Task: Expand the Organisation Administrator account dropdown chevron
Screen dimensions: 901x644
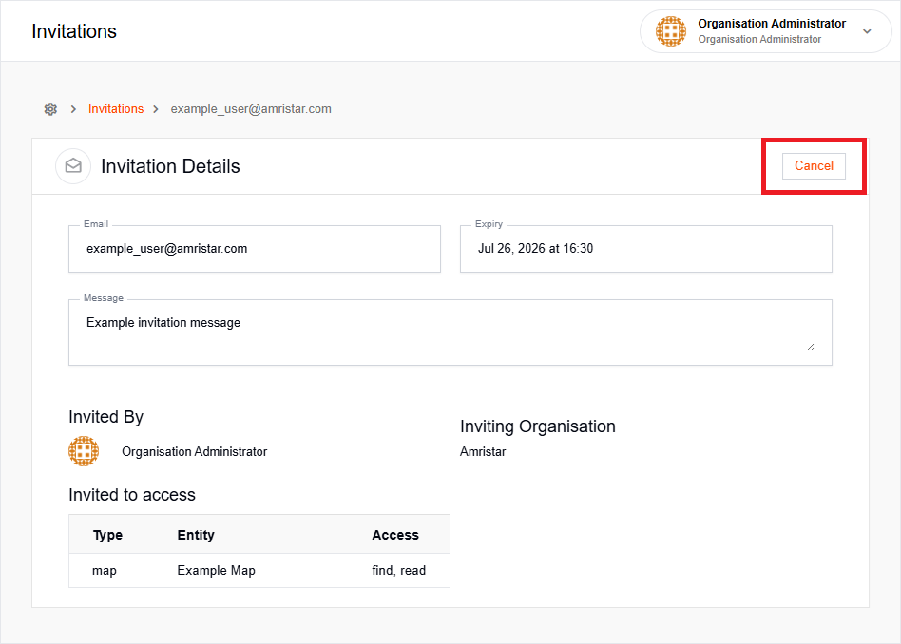Action: click(x=867, y=31)
